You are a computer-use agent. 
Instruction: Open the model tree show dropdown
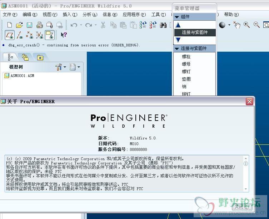(75, 67)
